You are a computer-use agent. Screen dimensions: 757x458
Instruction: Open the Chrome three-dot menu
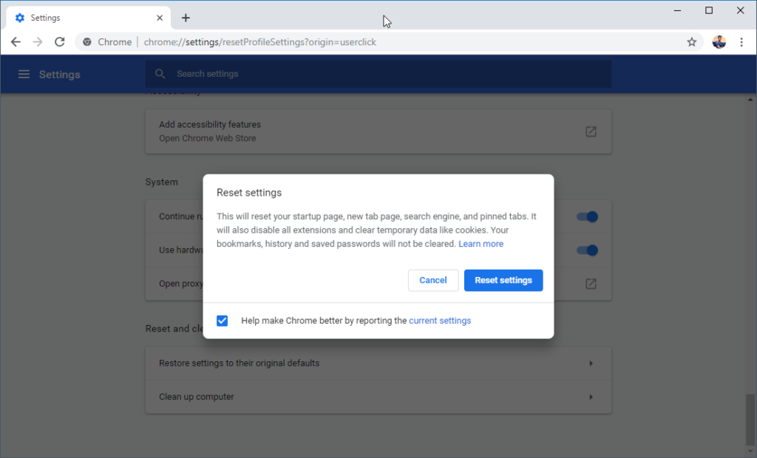(741, 42)
